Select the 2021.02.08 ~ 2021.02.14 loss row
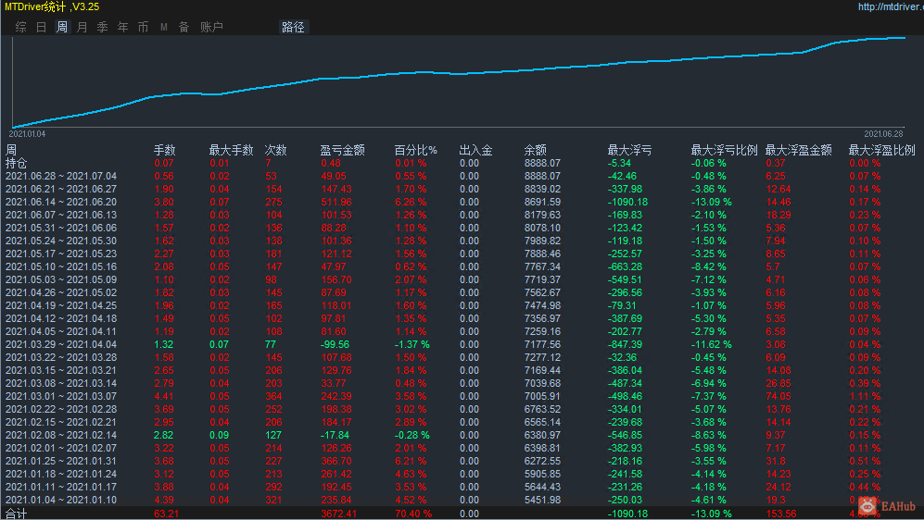 [x=462, y=435]
